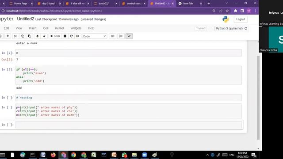Open Firefox from the taskbar
The width and height of the screenshot is (283, 159).
click(x=53, y=155)
